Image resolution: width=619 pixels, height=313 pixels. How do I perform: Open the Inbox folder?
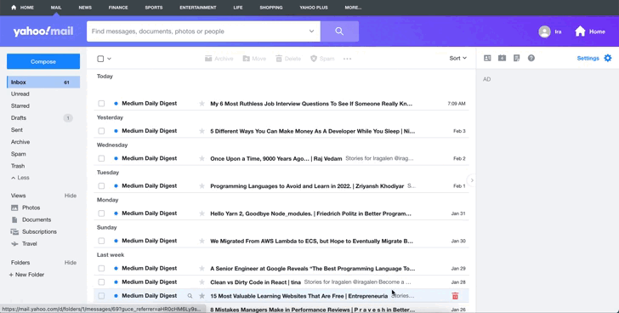coord(43,83)
